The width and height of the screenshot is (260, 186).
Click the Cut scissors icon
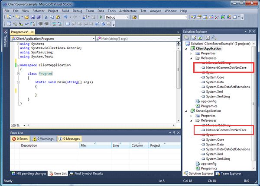tap(46, 17)
